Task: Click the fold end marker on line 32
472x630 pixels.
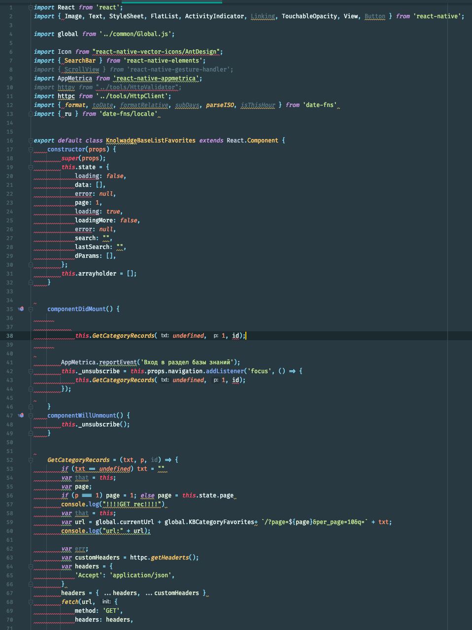Action: [31, 282]
